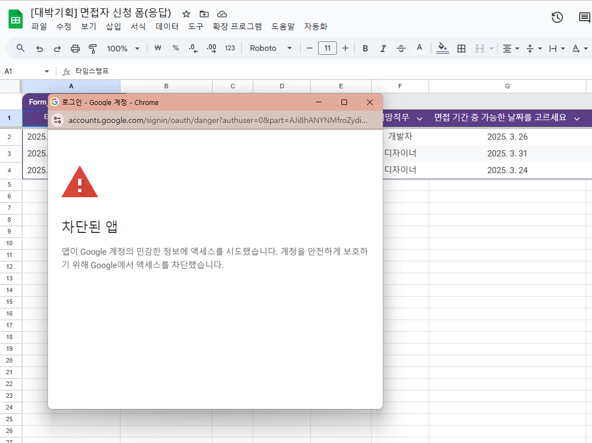This screenshot has width=592, height=443.
Task: Open the borders tool
Action: point(461,49)
